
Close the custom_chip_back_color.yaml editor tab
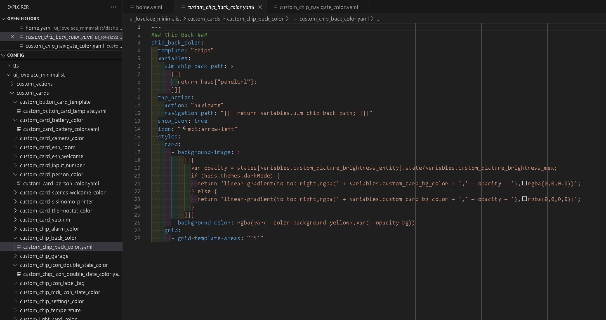(x=260, y=7)
